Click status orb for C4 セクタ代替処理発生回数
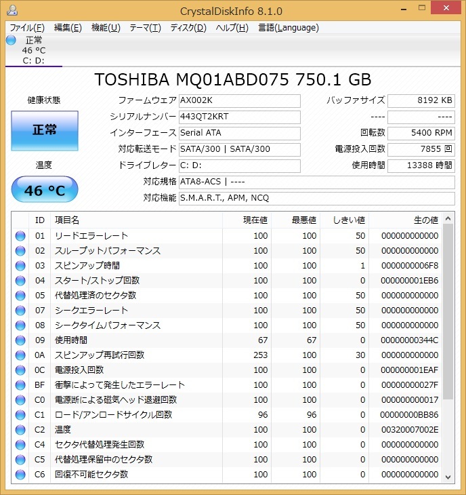466x495 pixels. coord(20,445)
